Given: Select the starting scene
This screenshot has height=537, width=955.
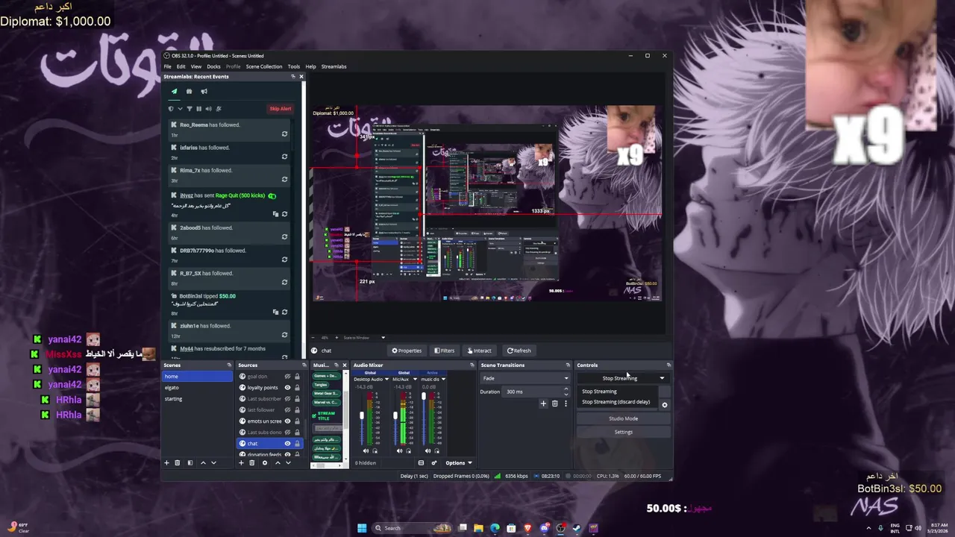Looking at the screenshot, I should click(x=198, y=399).
